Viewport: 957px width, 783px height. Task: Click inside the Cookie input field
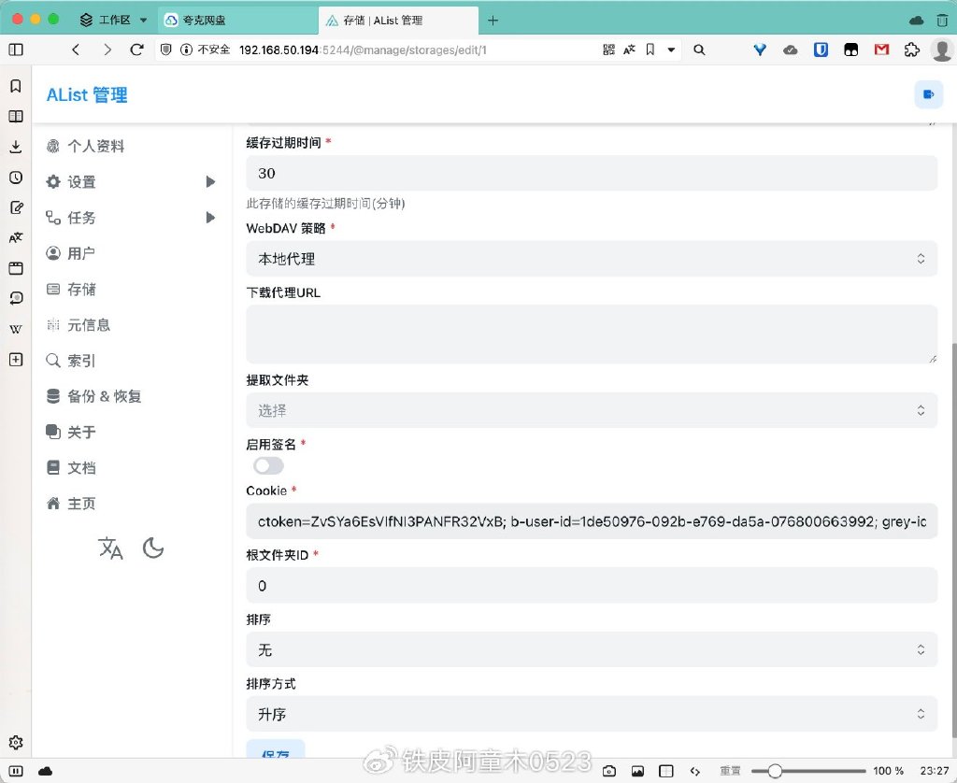pos(591,521)
